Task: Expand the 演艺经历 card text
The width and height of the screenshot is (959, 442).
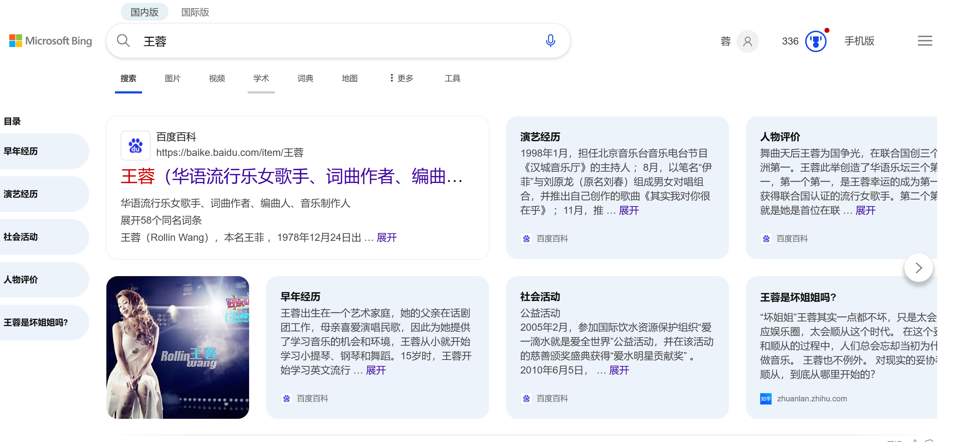Action: click(629, 210)
